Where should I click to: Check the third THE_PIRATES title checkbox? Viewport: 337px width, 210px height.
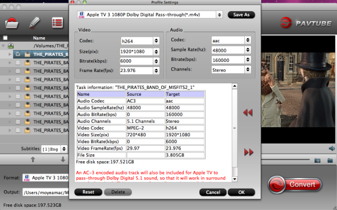click(18, 71)
